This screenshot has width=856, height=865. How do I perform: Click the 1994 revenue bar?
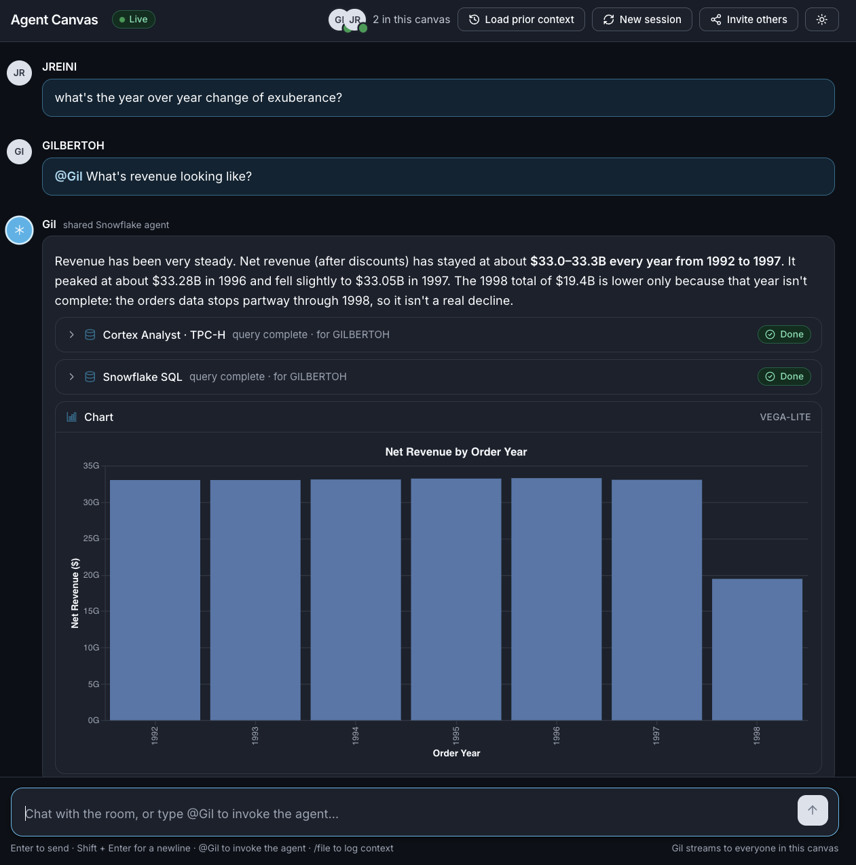click(356, 600)
